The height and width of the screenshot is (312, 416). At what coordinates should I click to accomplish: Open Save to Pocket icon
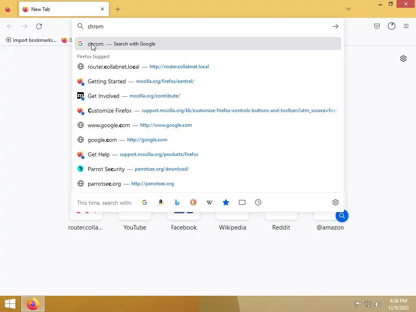click(x=377, y=26)
